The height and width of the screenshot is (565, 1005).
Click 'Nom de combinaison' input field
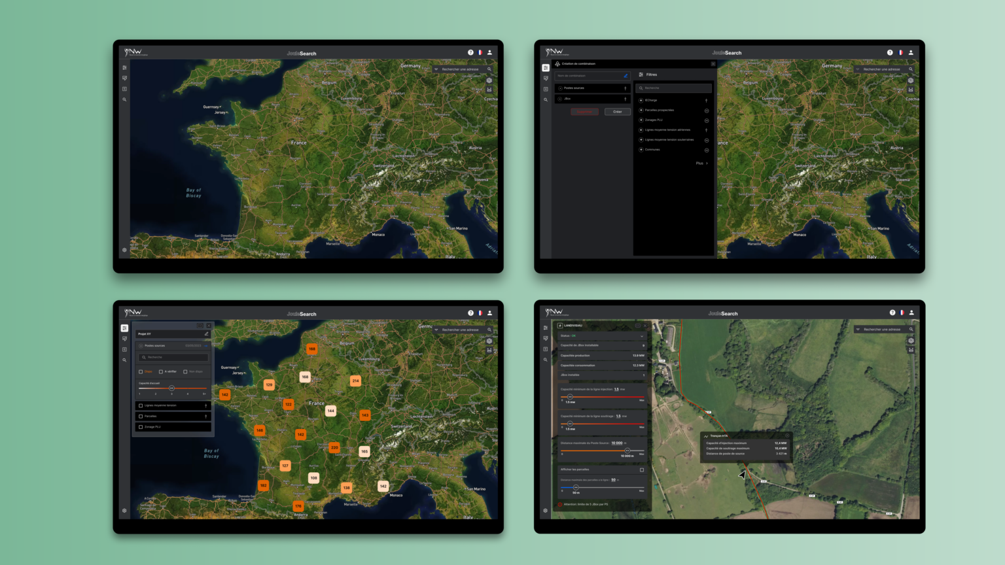tap(593, 76)
